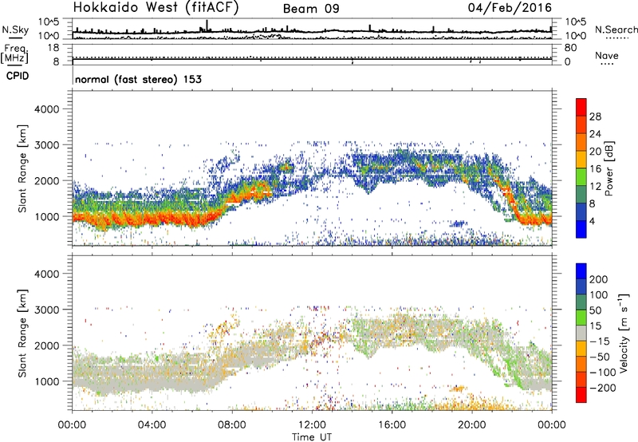
Task: Click the 'Freq. [MHz]' axis label
Action: click(x=14, y=53)
